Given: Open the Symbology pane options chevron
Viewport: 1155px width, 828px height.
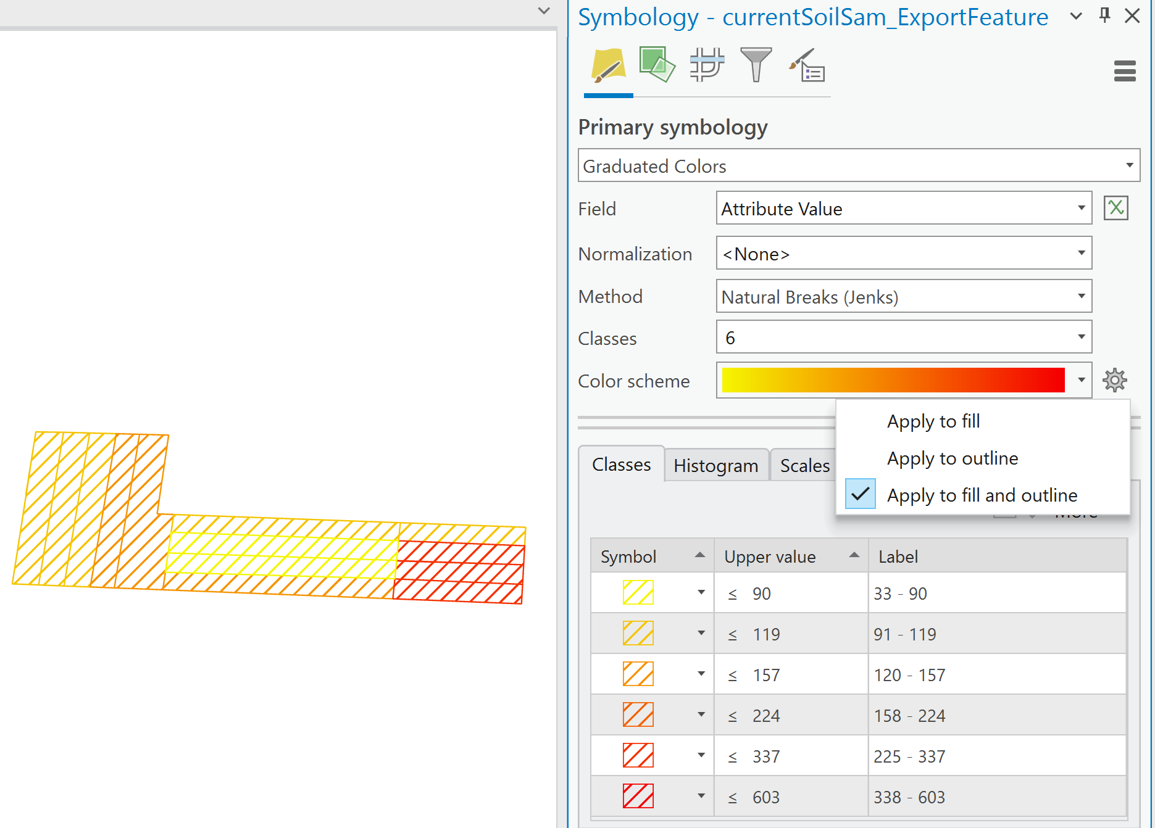Looking at the screenshot, I should 1076,16.
